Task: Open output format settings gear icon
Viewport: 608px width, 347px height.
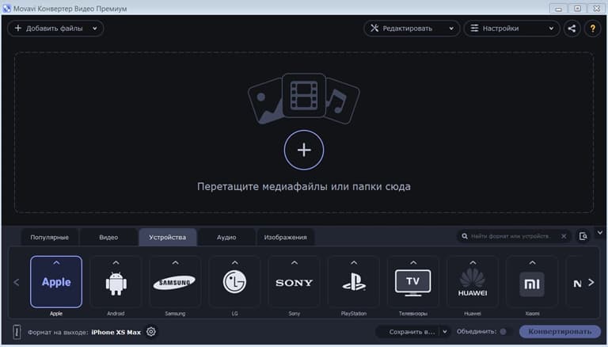Action: click(151, 332)
